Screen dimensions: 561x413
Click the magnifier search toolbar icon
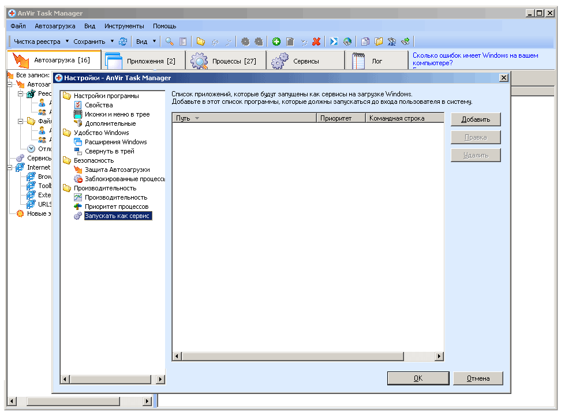click(x=170, y=42)
